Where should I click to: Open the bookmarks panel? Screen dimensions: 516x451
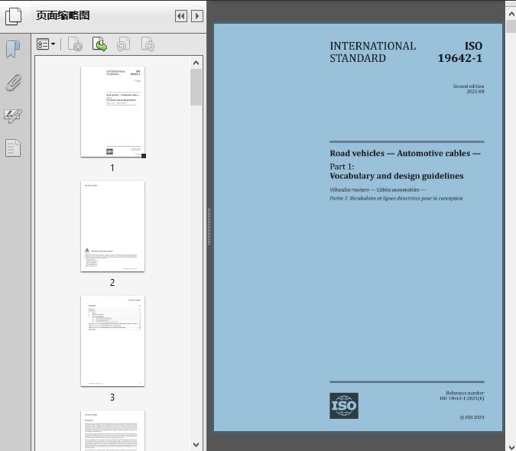[13, 50]
